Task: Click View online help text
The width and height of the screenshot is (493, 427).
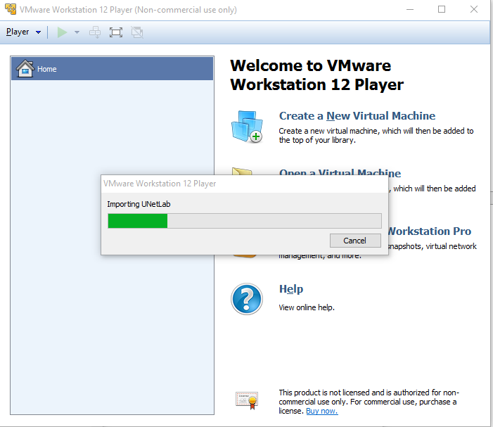Action: point(307,307)
